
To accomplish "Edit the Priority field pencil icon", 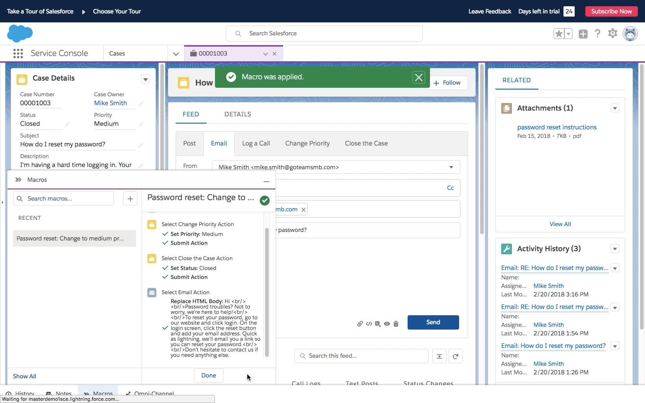I will click(x=141, y=124).
